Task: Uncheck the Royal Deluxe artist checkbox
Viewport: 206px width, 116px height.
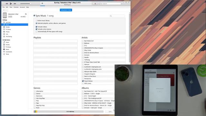Action: [83, 81]
